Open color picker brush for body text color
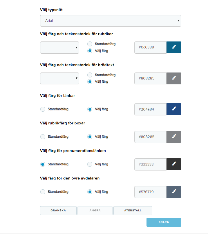Screen dimensions: 208x234 tap(174, 79)
